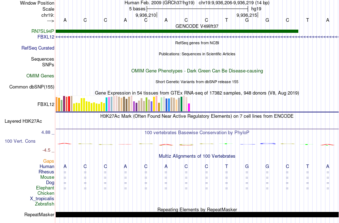Open the Layered H3K27Ac track label
339x223 pixels.
pos(23,121)
